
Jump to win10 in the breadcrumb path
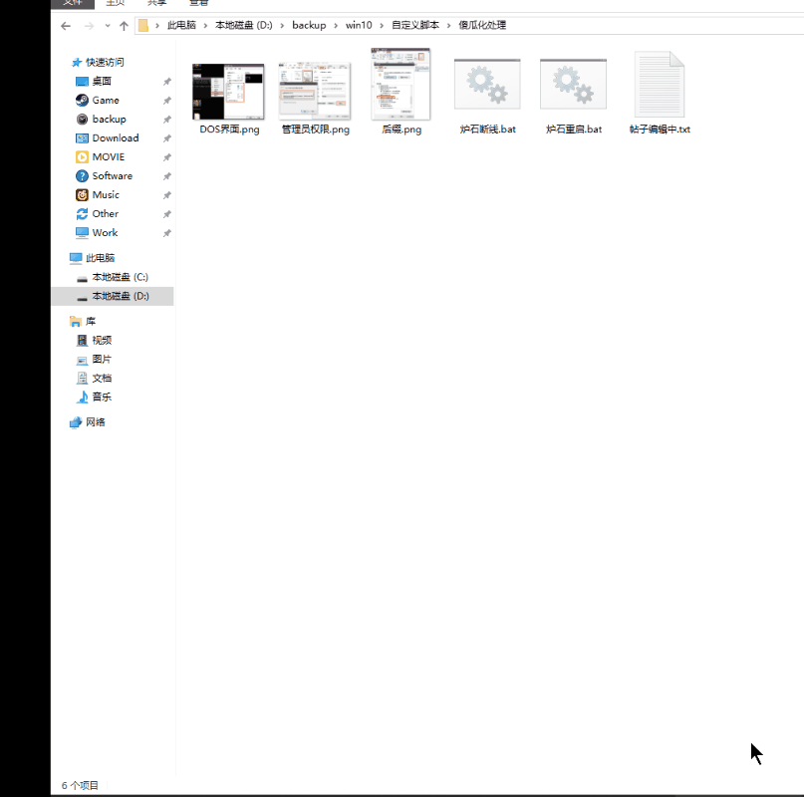(359, 25)
